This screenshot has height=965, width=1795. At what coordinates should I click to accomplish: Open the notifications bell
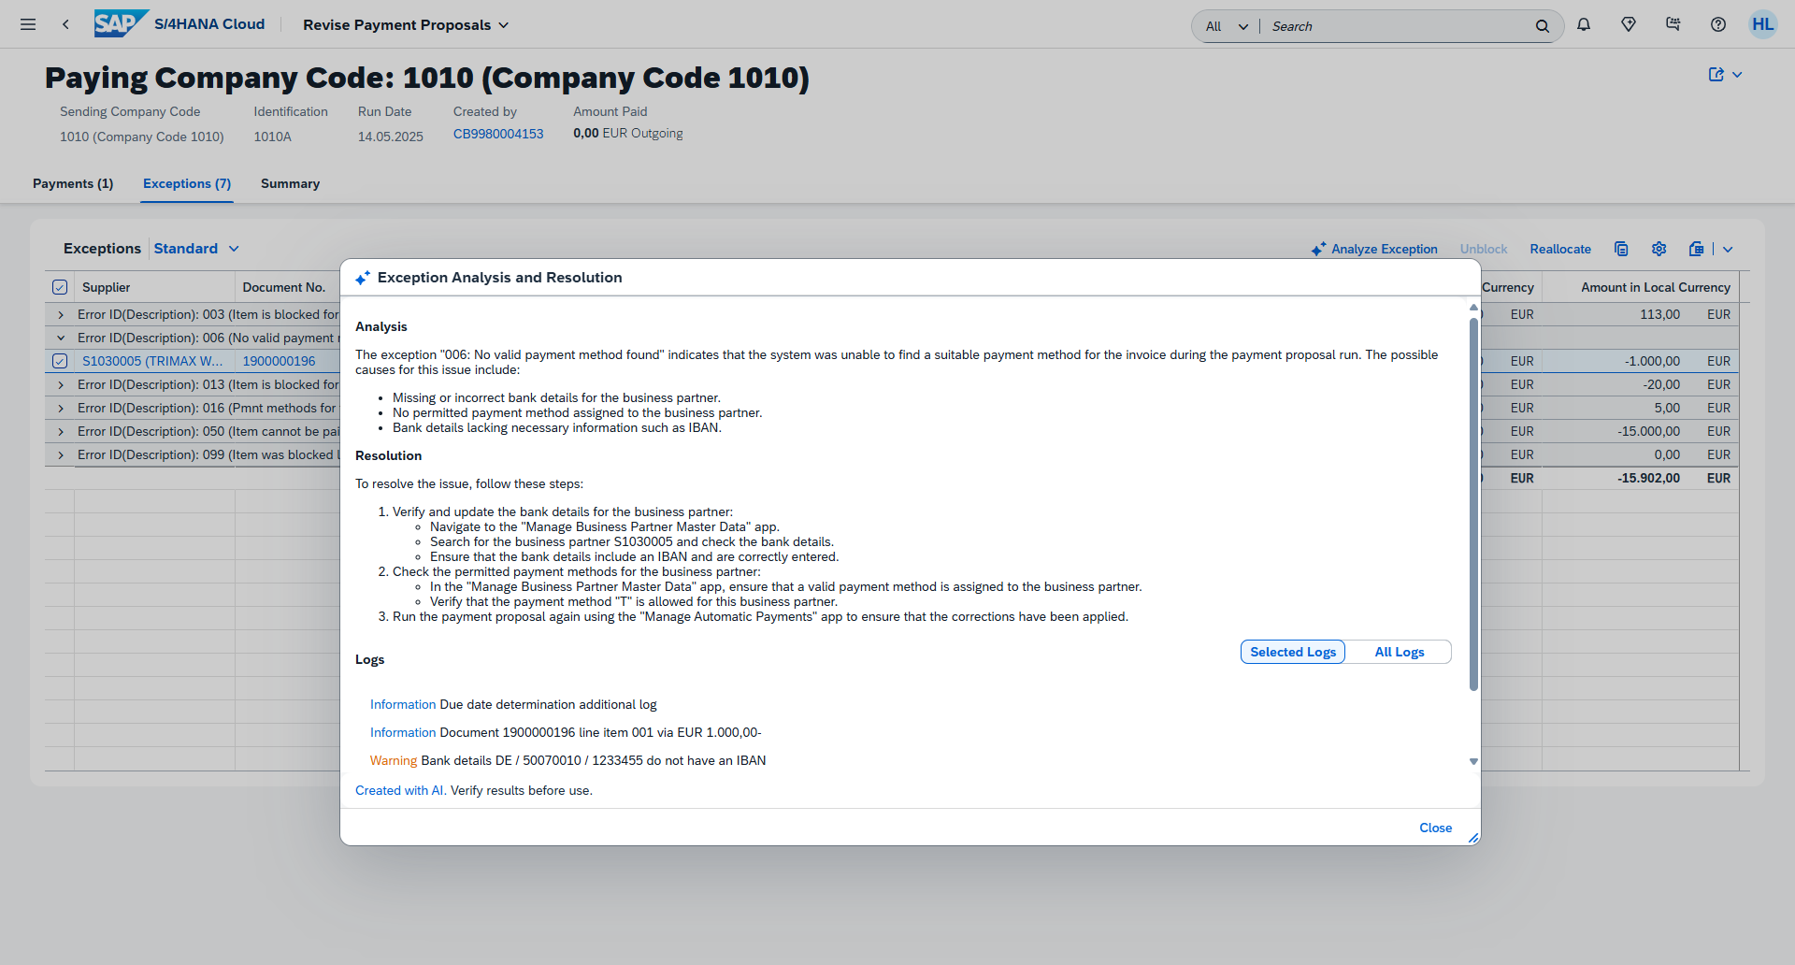[1584, 25]
